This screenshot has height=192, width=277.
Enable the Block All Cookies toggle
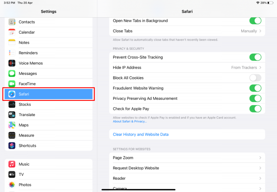point(255,78)
